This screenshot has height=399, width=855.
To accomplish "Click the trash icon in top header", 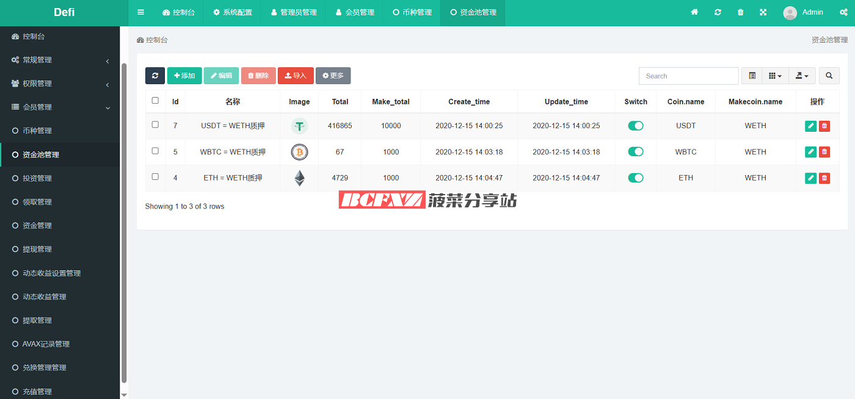I will coord(740,12).
